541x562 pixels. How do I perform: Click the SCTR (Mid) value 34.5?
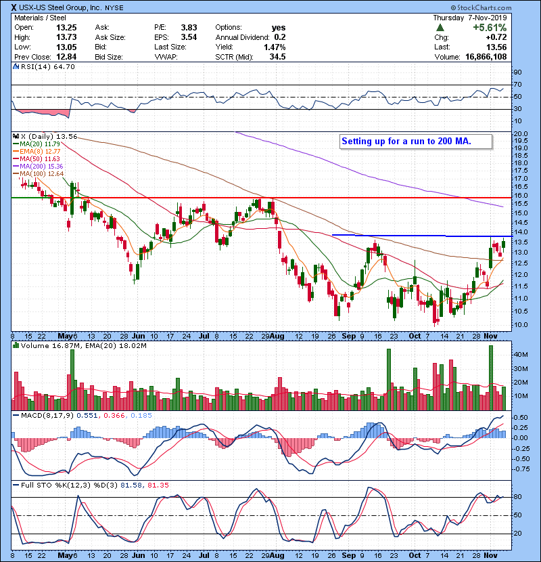(277, 57)
